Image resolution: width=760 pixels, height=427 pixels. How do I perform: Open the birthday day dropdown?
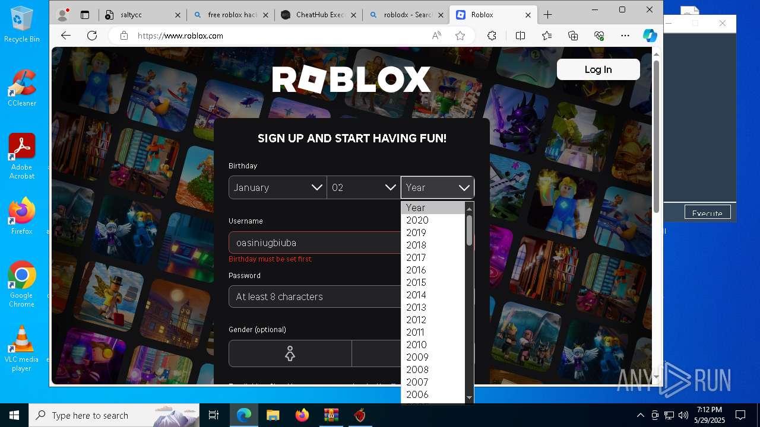363,187
